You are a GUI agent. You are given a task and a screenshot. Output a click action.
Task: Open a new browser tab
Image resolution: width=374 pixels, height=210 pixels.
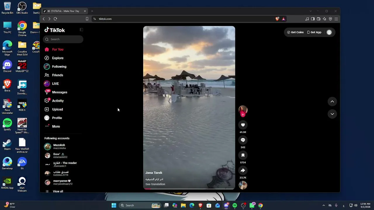[x=92, y=11]
